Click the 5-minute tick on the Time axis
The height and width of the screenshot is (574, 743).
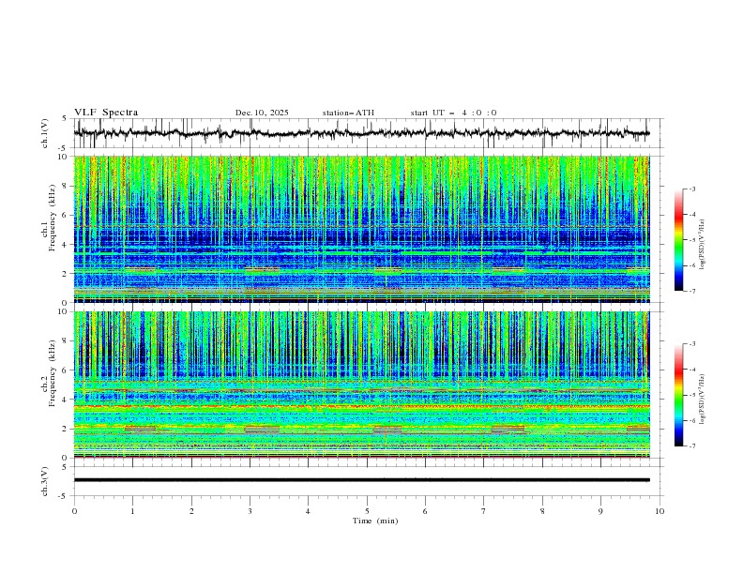[367, 510]
